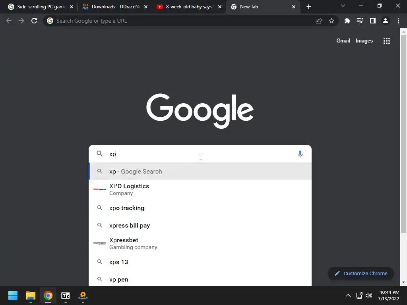Close the Downloads - DDraceNetwork tab
Viewport: 407px width, 305px height.
tap(146, 7)
